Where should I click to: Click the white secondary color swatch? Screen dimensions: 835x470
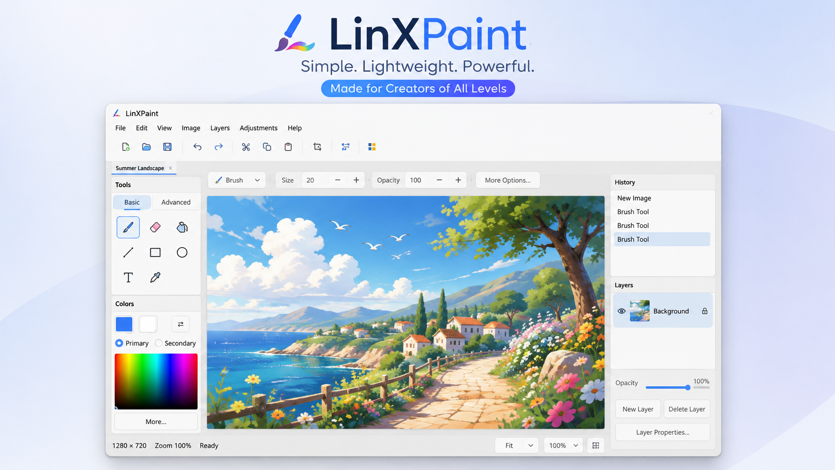(x=148, y=324)
